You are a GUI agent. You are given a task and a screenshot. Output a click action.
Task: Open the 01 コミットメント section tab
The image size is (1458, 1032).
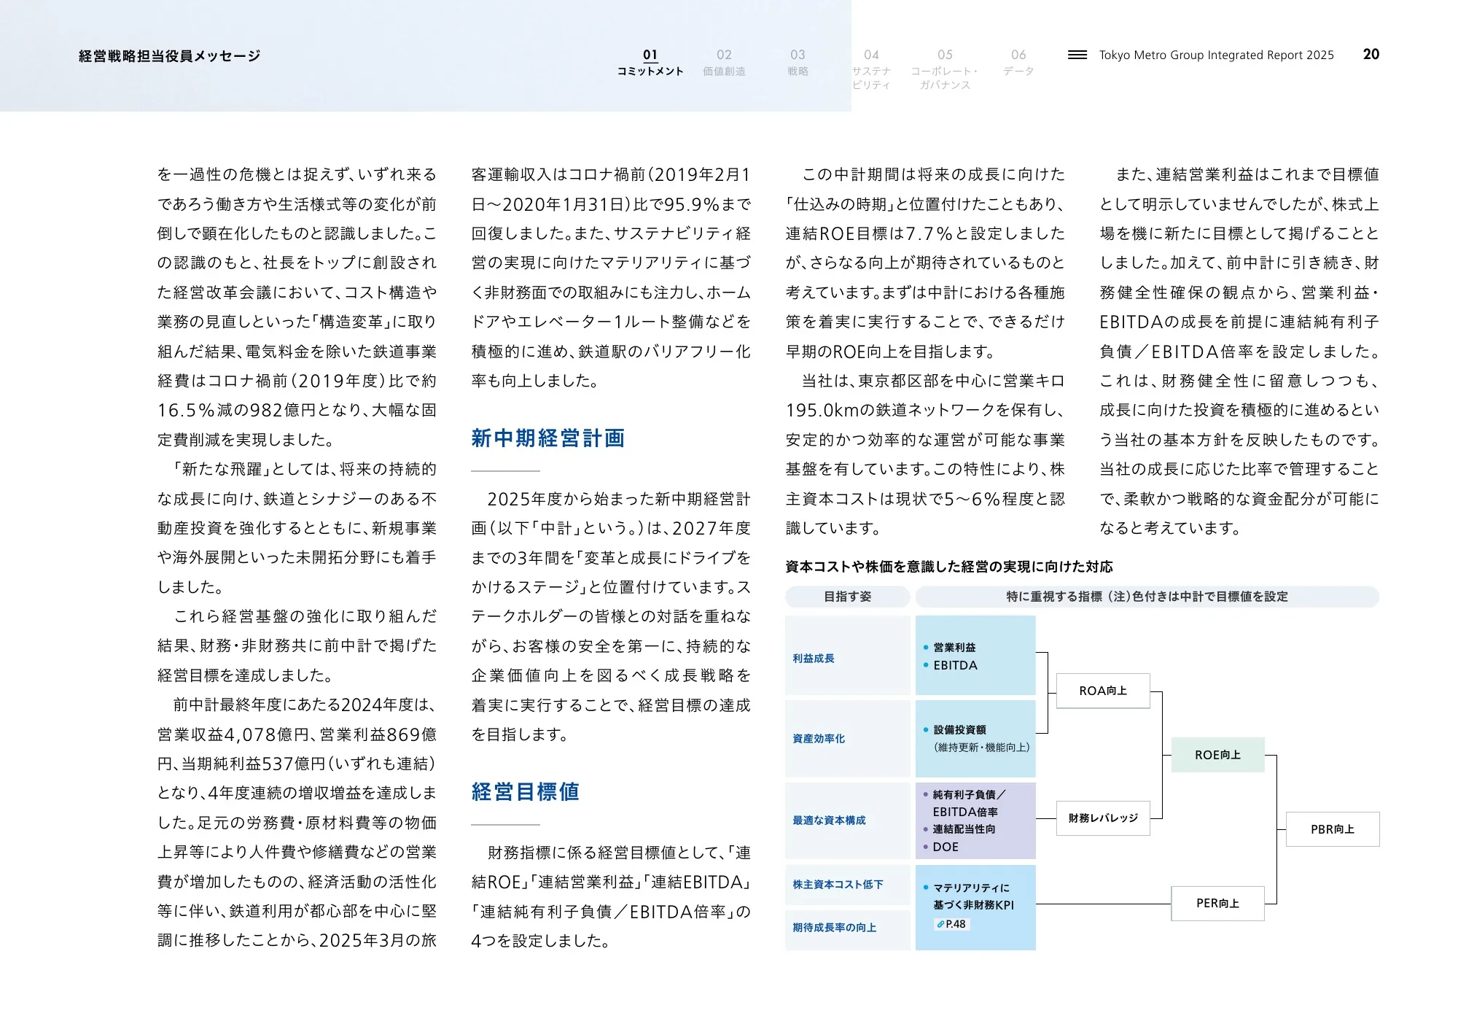(650, 63)
